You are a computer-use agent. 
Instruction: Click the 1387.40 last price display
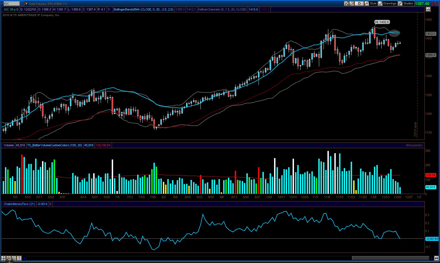pyautogui.click(x=422, y=4)
